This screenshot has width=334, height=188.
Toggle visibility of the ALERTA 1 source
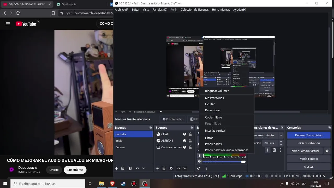(x=184, y=141)
